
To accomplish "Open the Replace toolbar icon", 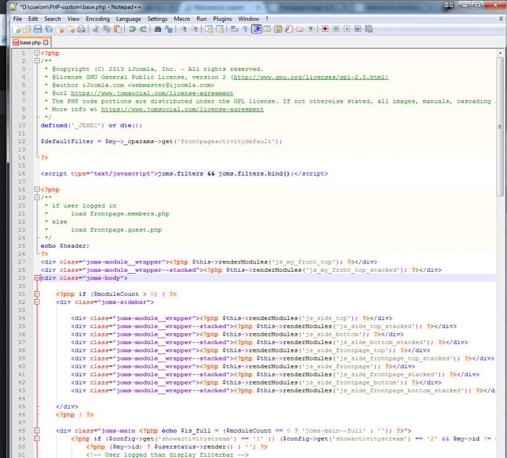I will click(x=169, y=29).
